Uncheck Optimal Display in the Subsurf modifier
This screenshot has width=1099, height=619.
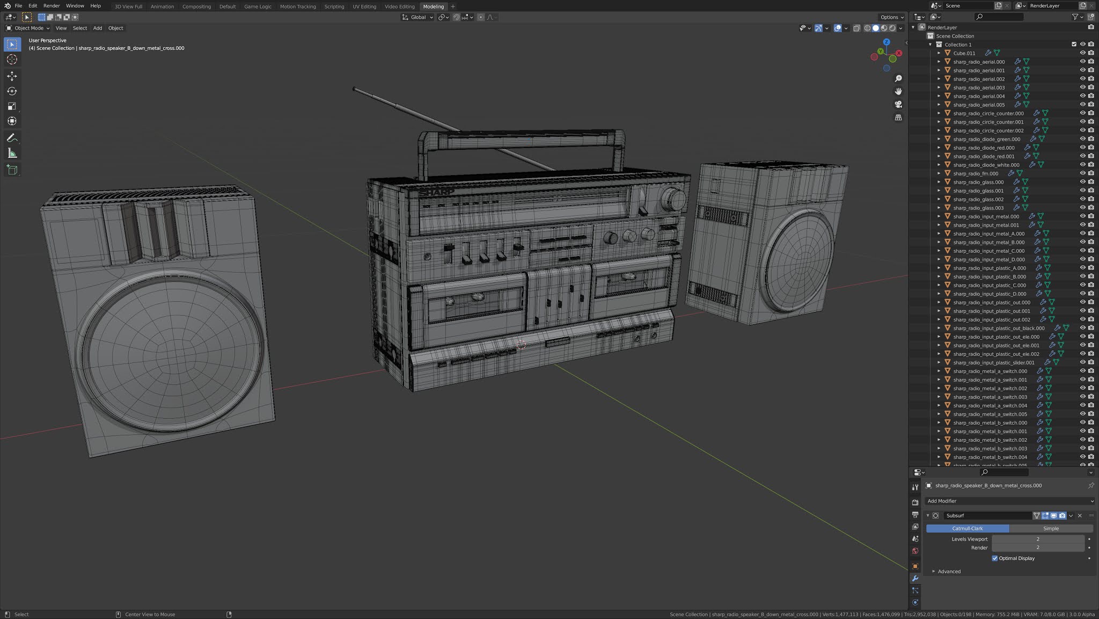[995, 558]
